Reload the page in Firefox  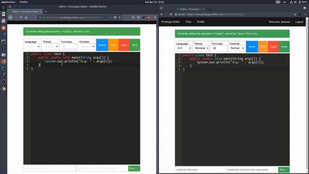[x=21, y=17]
